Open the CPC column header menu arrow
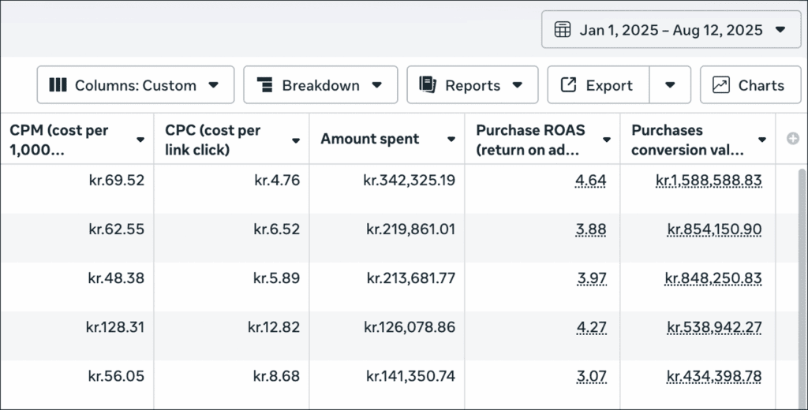Viewport: 808px width, 410px height. click(x=296, y=140)
